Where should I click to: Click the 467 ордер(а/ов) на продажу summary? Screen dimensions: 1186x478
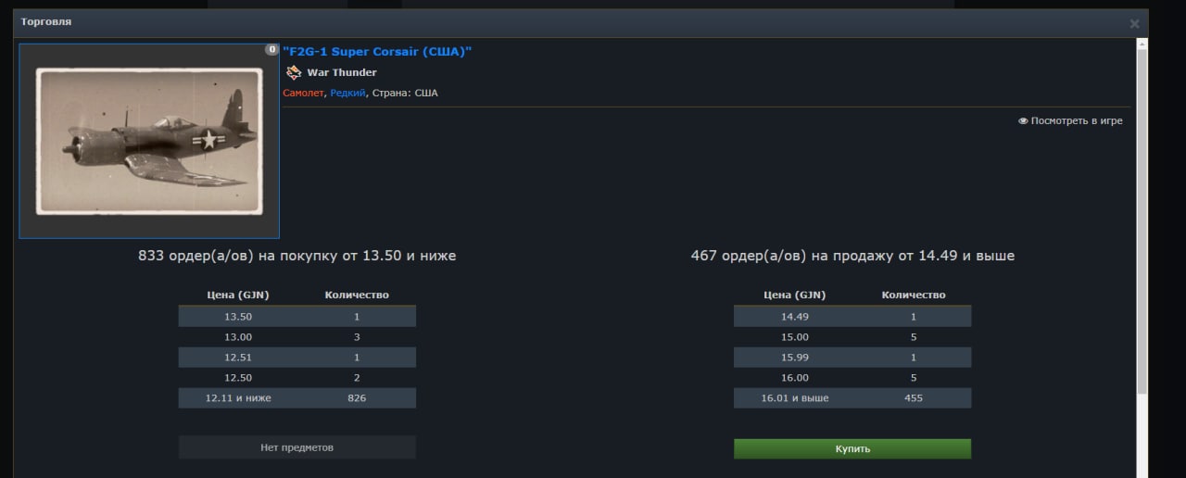click(852, 256)
